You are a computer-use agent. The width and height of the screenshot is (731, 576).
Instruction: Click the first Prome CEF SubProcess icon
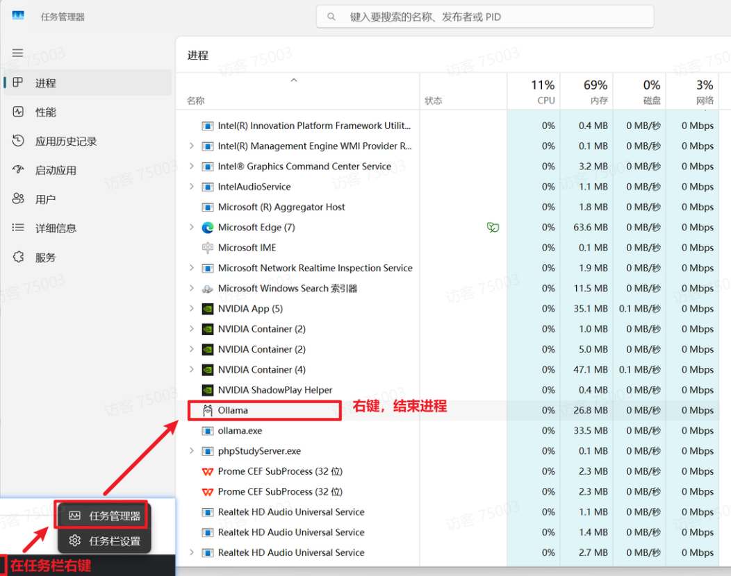pos(208,472)
